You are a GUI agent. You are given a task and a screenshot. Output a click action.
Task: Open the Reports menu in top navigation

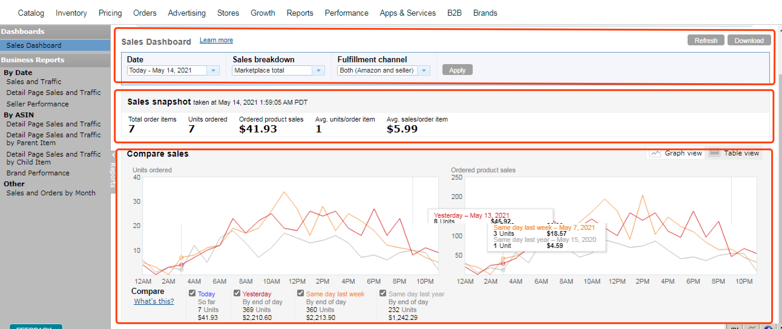point(300,13)
